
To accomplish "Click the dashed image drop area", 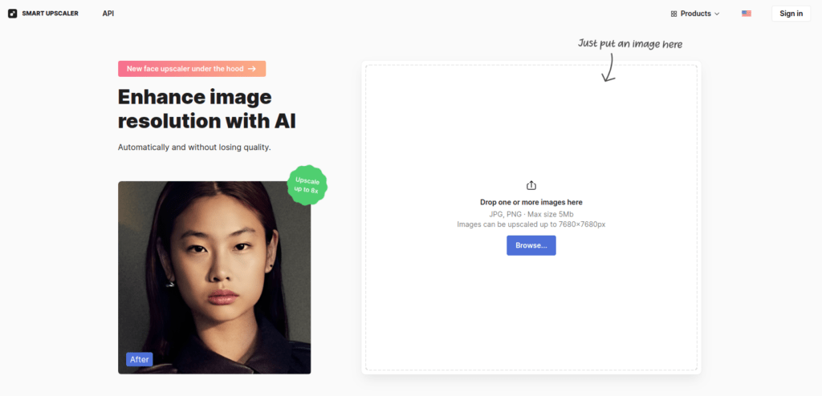I will (531, 217).
